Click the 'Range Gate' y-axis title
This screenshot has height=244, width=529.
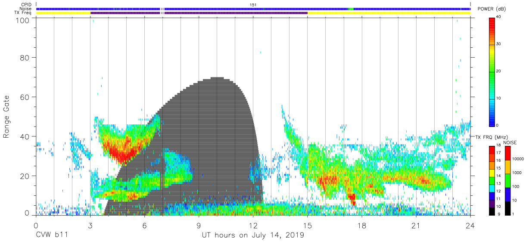click(6, 116)
